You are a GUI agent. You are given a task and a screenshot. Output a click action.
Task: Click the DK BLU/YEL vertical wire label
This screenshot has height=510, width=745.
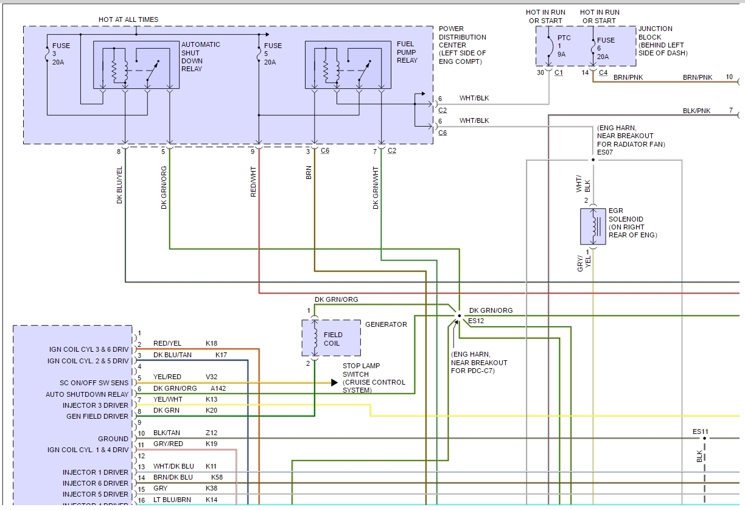tap(120, 184)
